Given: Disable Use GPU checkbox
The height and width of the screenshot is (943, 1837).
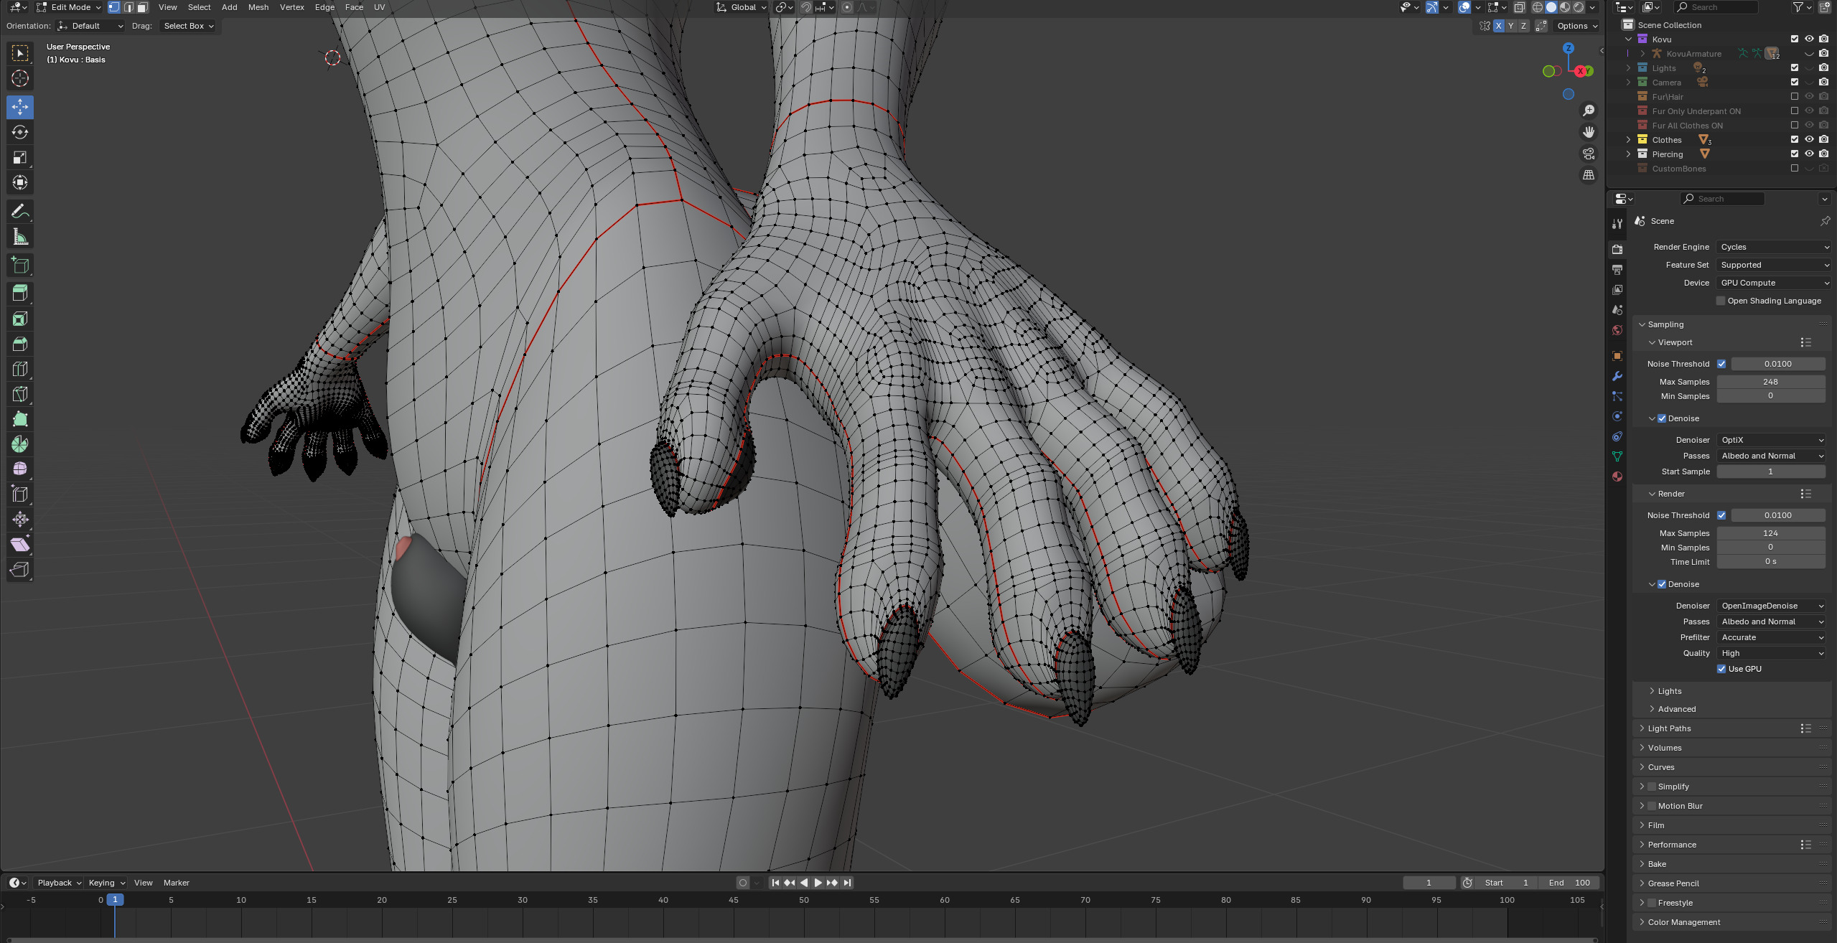Looking at the screenshot, I should pos(1721,669).
